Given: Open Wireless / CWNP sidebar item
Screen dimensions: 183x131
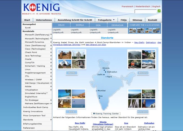Looking at the screenshot, I should tap(34, 80).
